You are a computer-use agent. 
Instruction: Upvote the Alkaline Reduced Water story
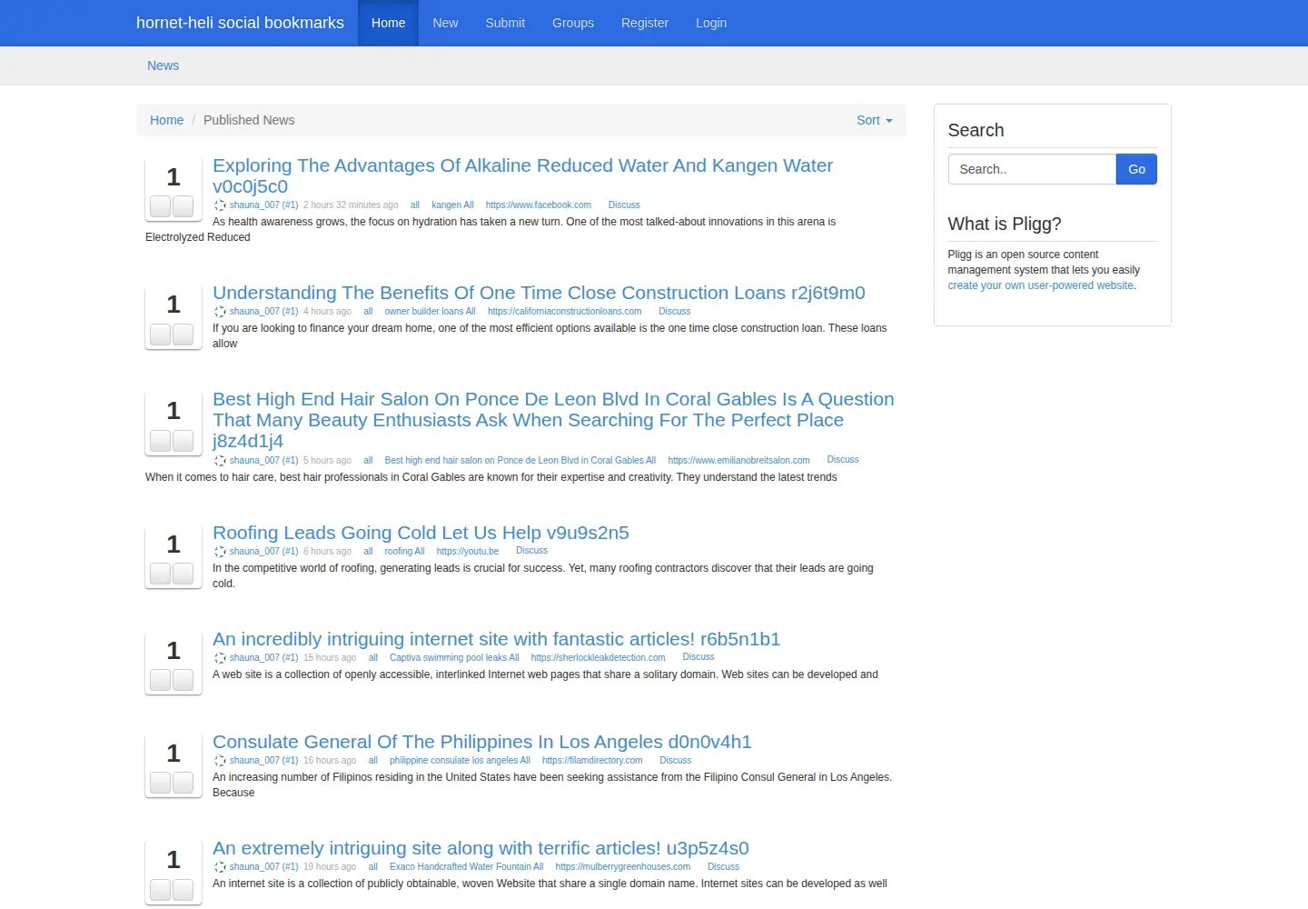(x=161, y=206)
